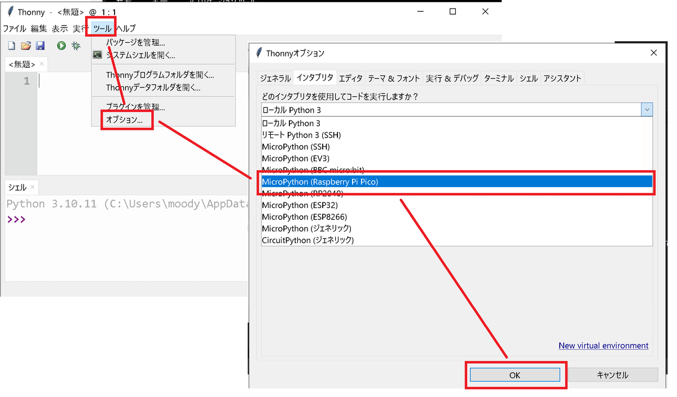Open the ツール menu
Viewport: 677px width, 397px height.
[102, 28]
